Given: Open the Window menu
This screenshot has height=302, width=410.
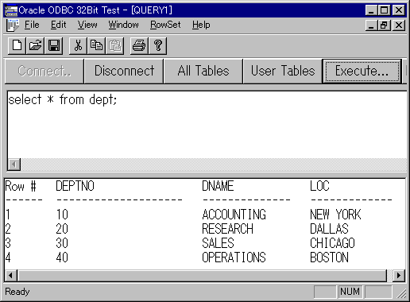Looking at the screenshot, I should 123,25.
